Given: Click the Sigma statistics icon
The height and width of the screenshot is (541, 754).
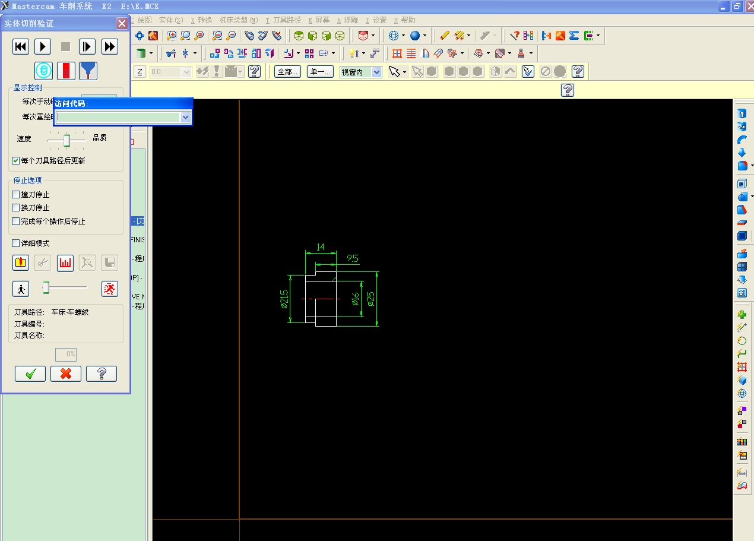Looking at the screenshot, I should tap(574, 36).
